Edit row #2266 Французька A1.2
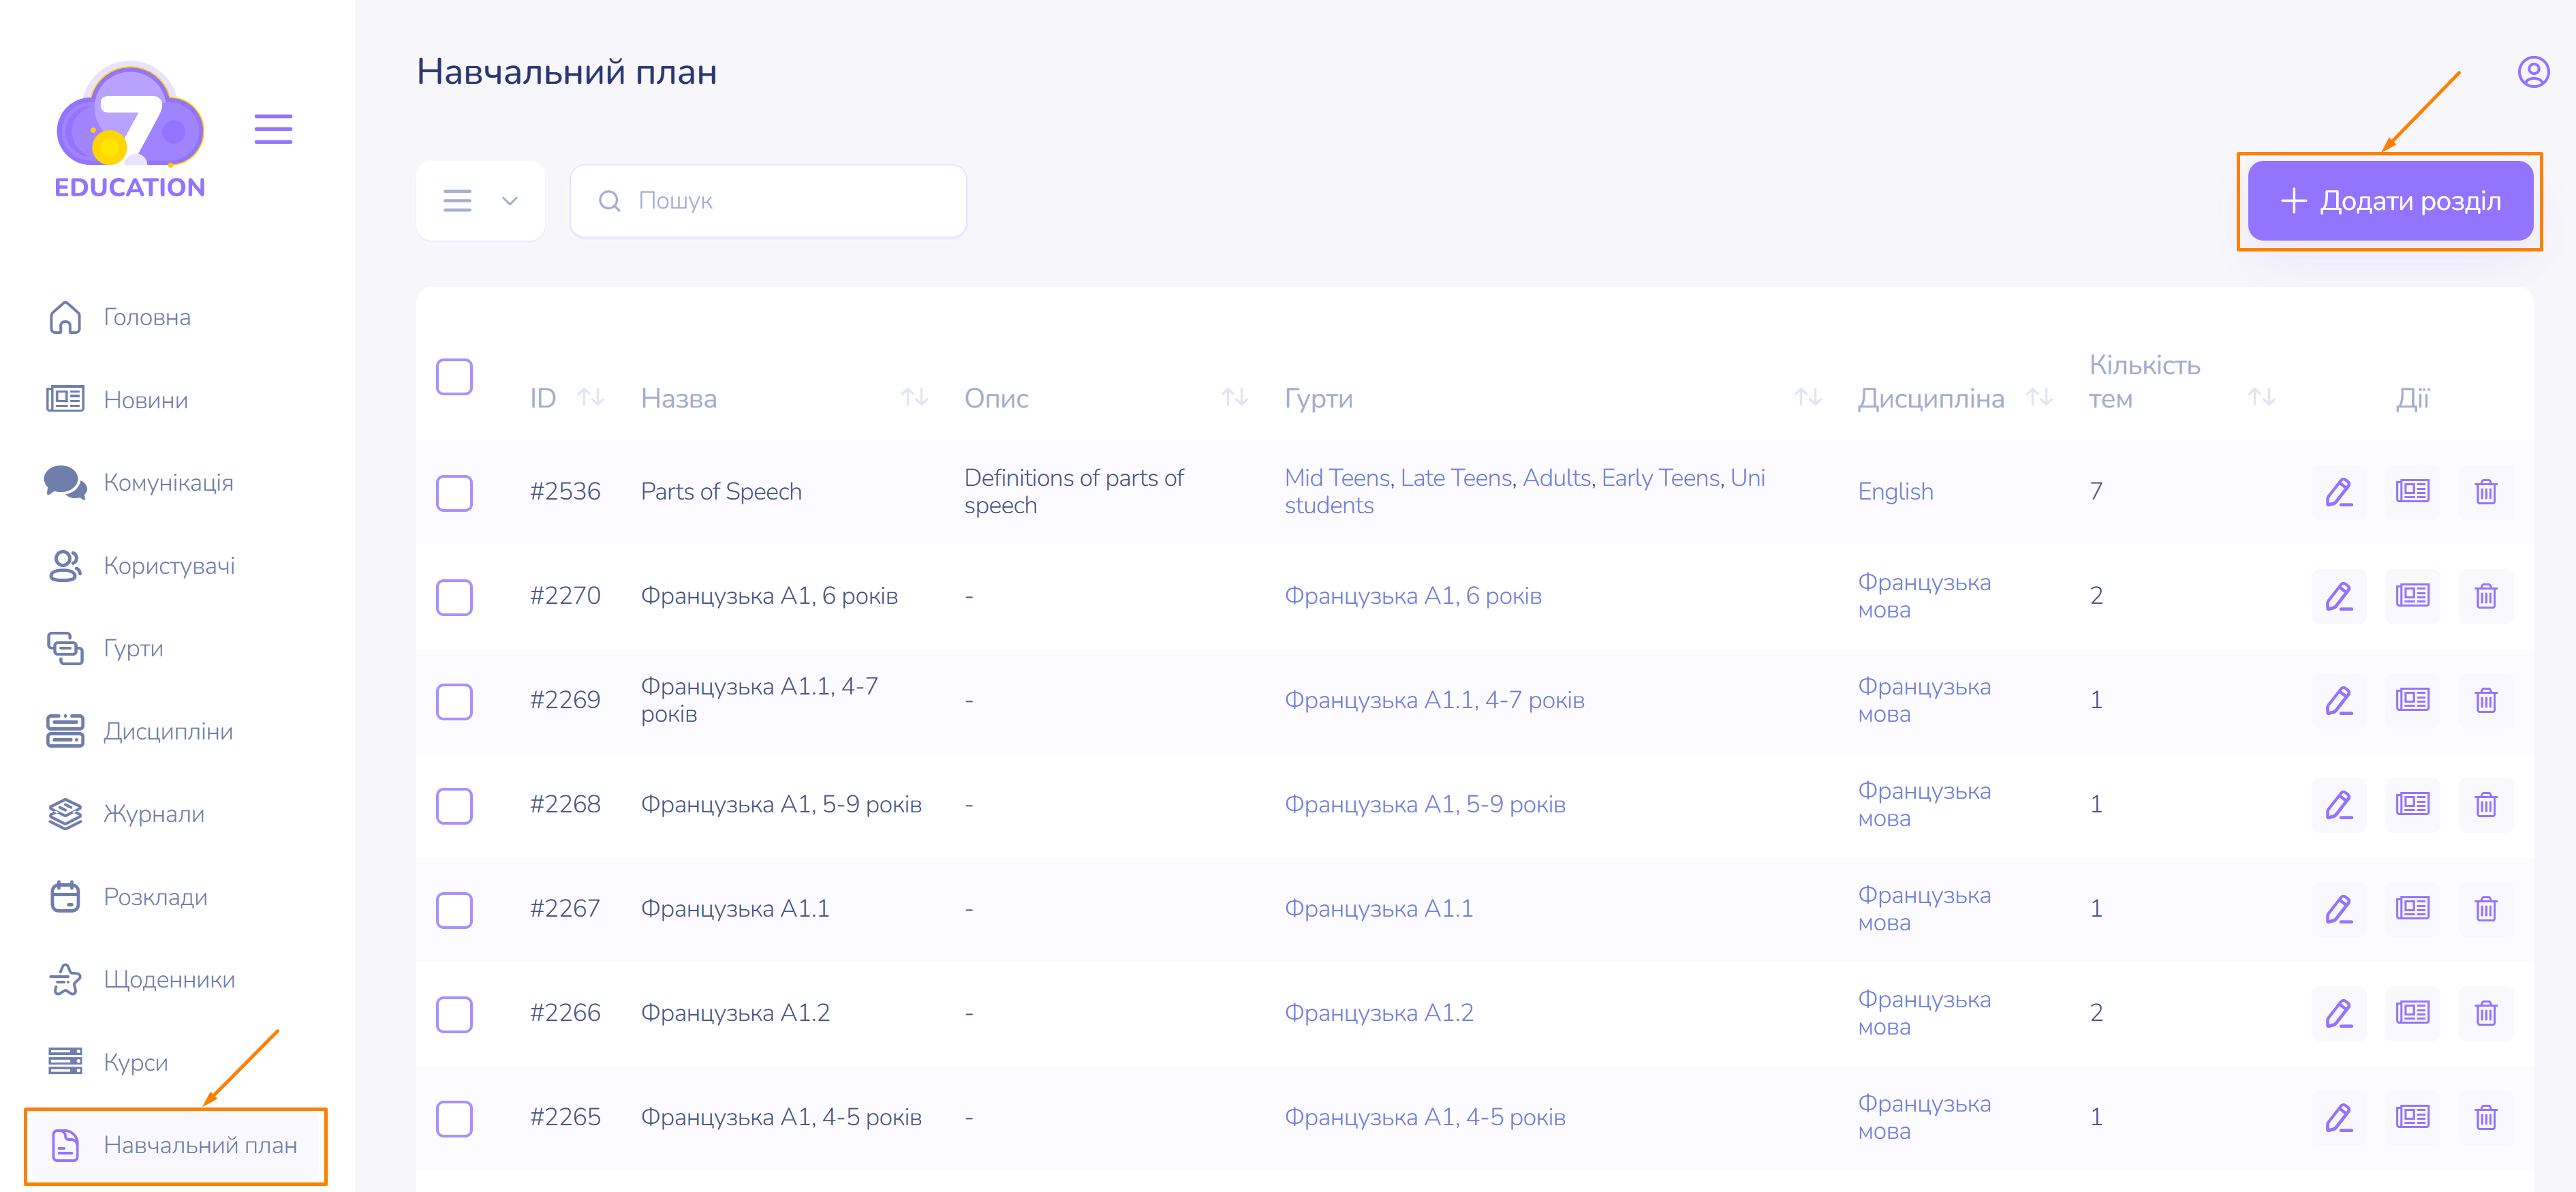The height and width of the screenshot is (1192, 2576). coord(2338,1013)
